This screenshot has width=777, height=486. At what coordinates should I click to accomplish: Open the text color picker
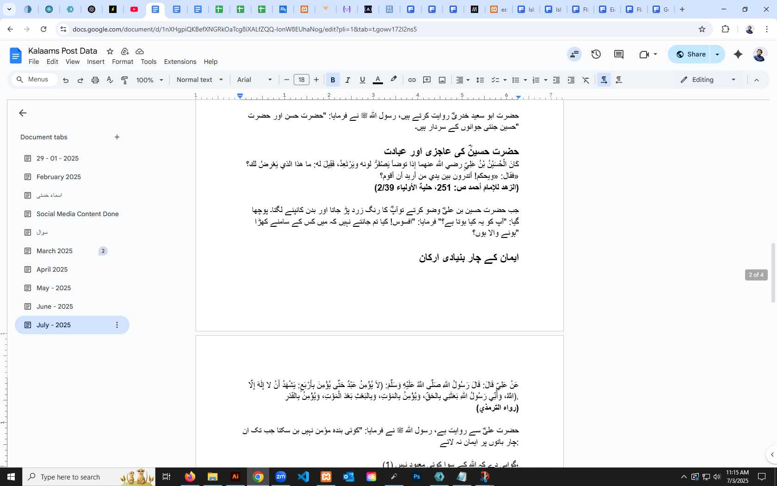(378, 80)
